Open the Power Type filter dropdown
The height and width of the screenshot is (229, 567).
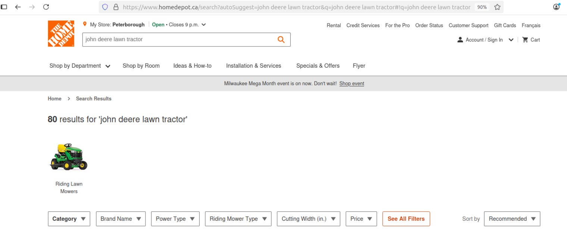click(175, 219)
